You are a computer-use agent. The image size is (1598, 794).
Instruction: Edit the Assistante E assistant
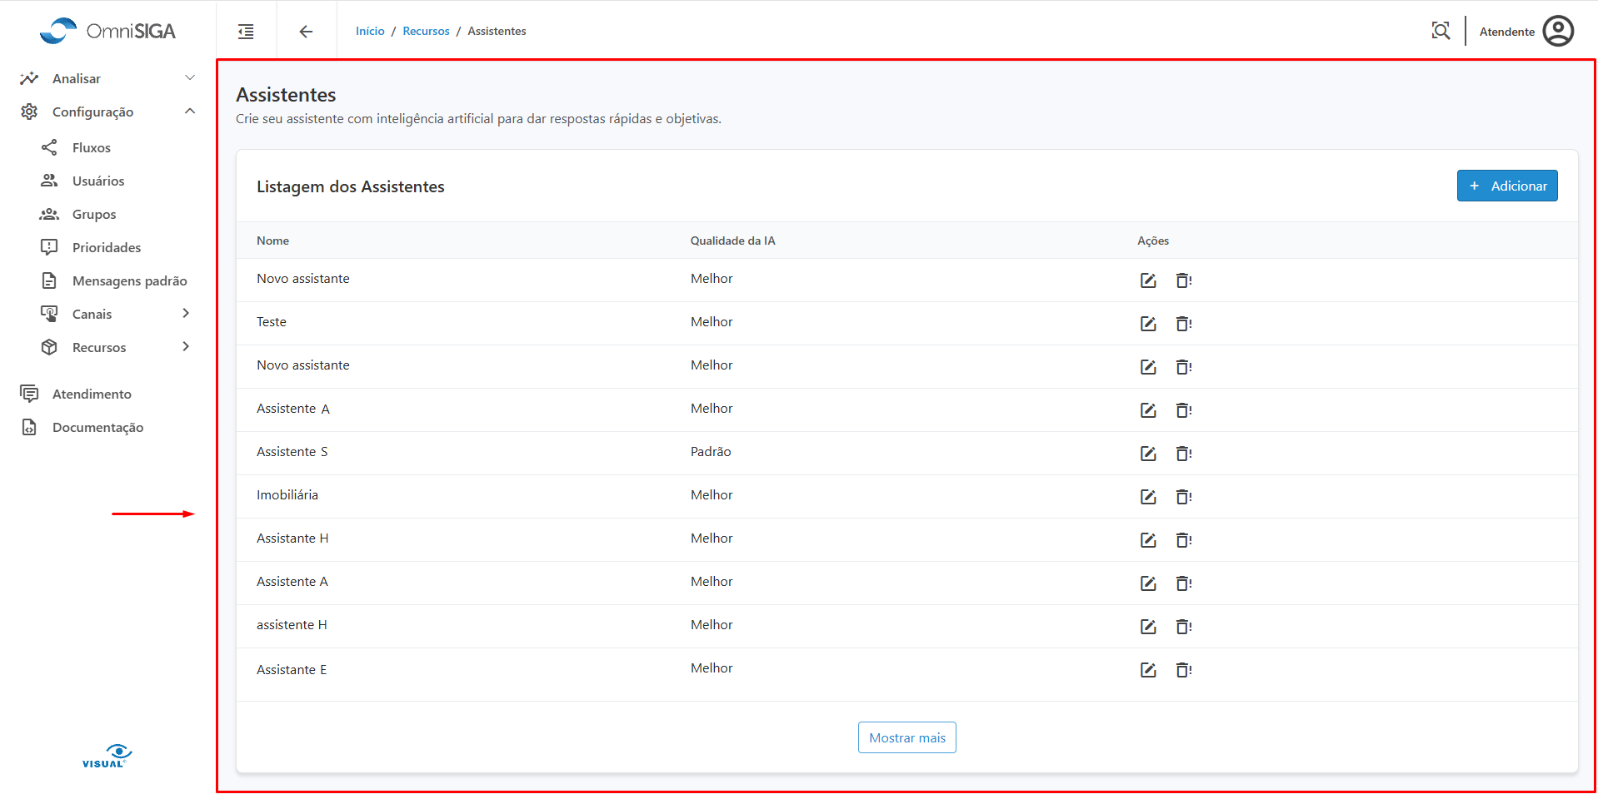[x=1148, y=670]
